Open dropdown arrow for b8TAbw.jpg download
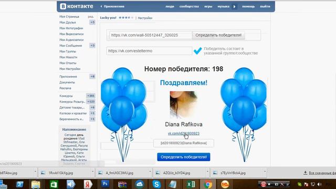336x189 pixels. click(35, 172)
